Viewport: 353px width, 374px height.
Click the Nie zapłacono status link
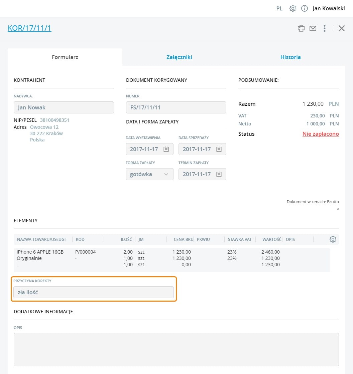coord(321,134)
